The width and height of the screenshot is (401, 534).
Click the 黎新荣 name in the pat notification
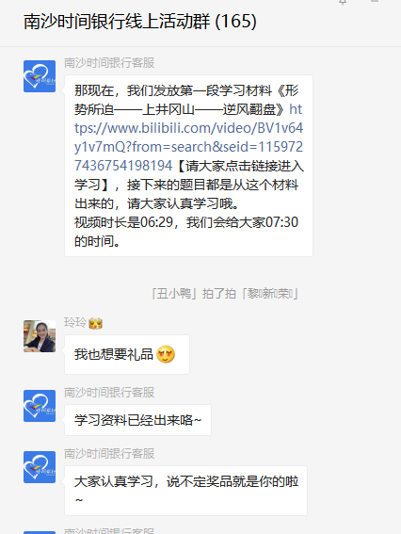[x=270, y=294]
